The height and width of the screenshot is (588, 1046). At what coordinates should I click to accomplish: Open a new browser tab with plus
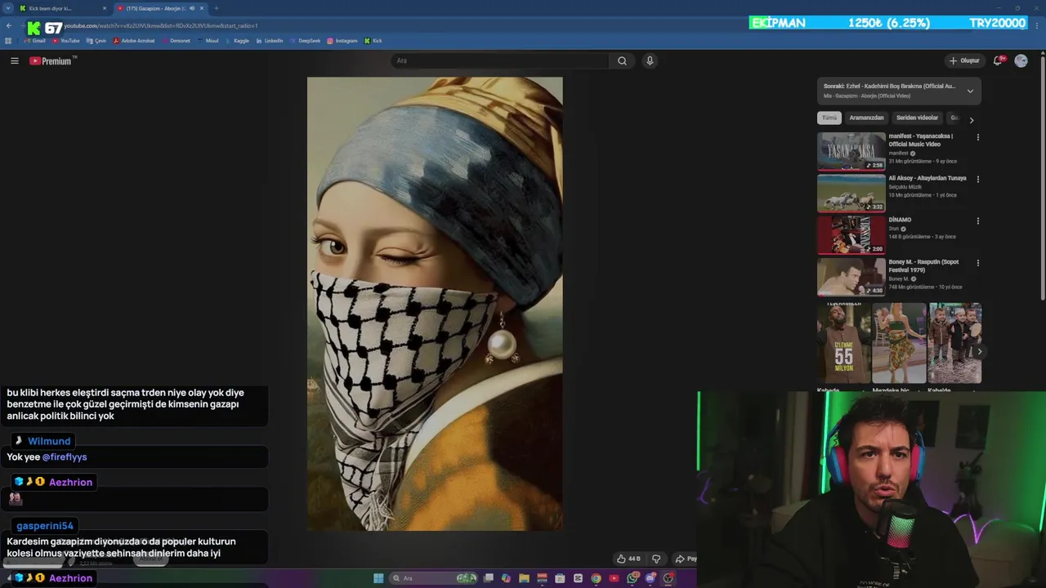216,8
